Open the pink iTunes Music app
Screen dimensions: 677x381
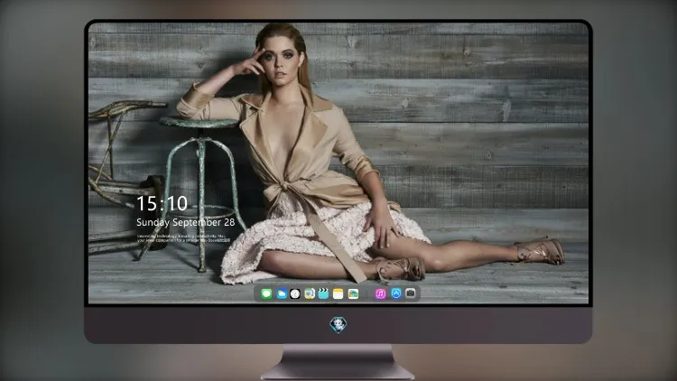click(380, 294)
